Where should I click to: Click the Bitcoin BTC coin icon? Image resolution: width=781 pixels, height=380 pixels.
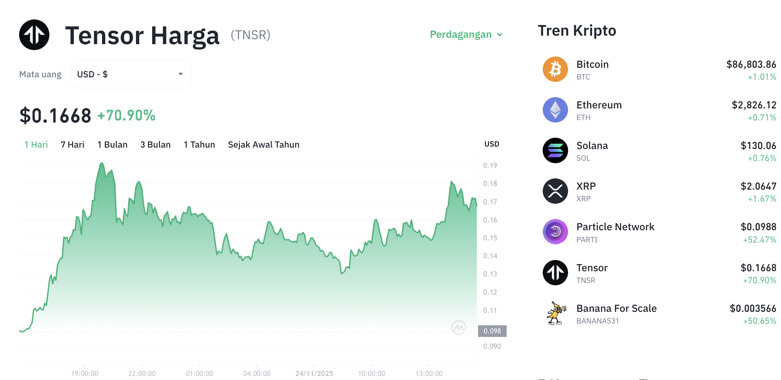[555, 69]
